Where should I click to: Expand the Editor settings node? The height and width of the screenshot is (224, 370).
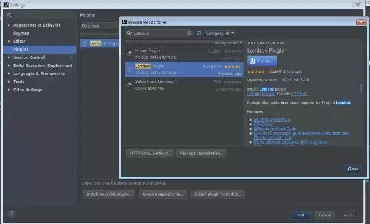pyautogui.click(x=9, y=41)
